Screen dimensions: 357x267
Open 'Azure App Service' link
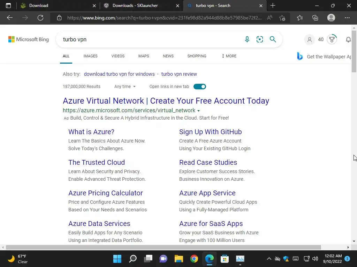(x=207, y=193)
